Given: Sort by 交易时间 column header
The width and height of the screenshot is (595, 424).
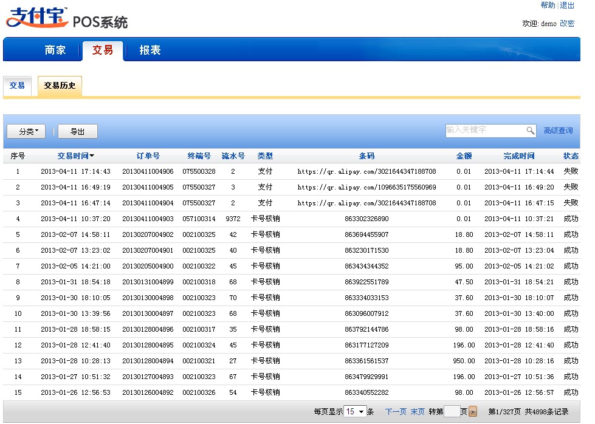Looking at the screenshot, I should click(x=75, y=156).
